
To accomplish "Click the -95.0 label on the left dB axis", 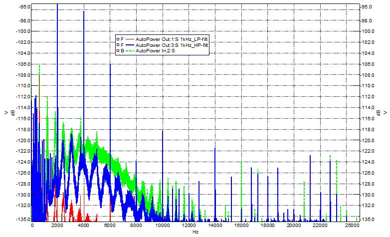I will (24, 6).
